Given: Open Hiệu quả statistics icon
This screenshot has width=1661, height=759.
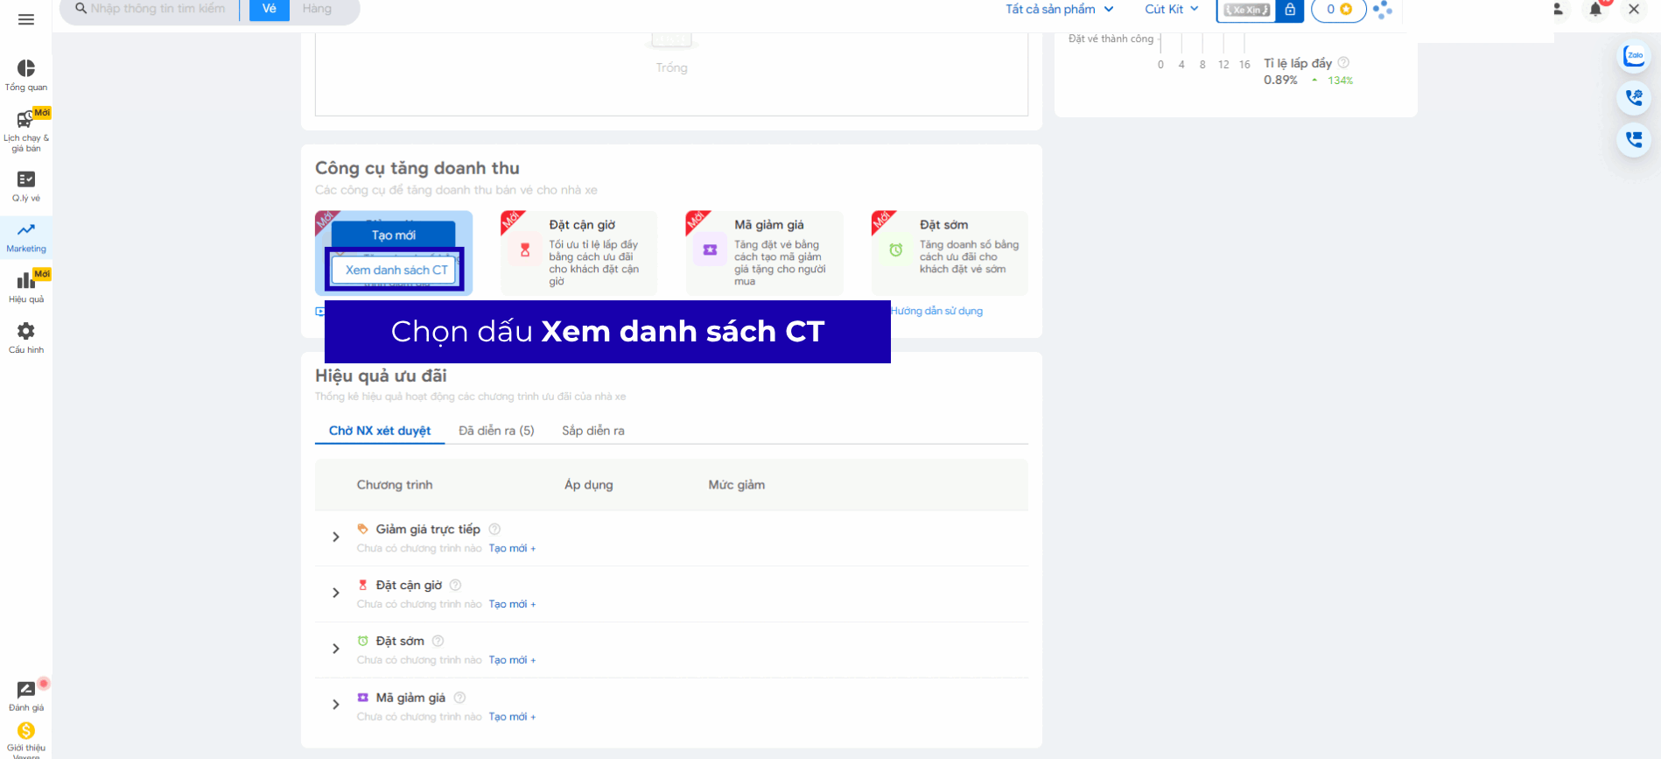Looking at the screenshot, I should point(26,286).
